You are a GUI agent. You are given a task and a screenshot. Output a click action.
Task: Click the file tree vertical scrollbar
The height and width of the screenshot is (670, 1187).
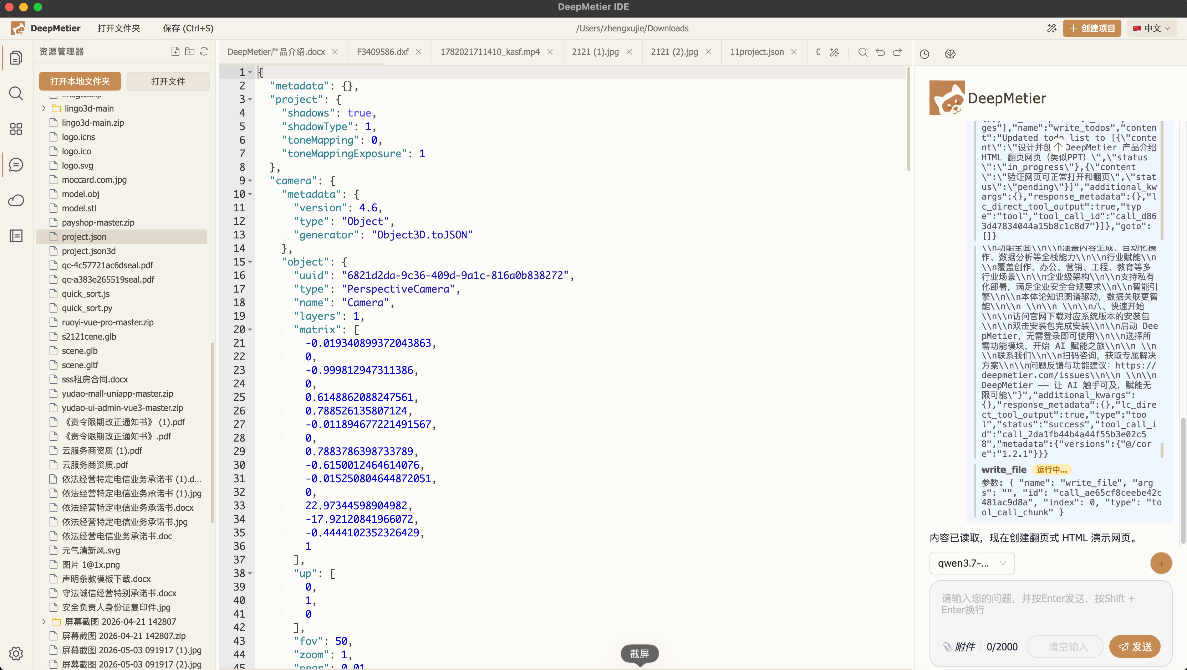point(213,433)
